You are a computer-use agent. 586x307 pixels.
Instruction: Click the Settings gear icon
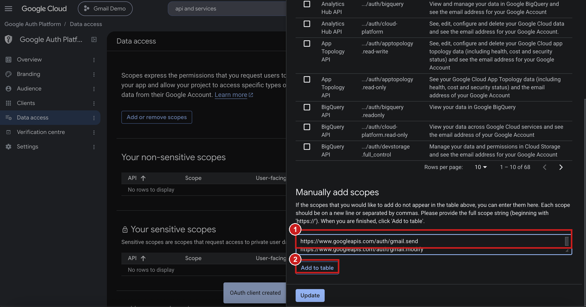[8, 147]
